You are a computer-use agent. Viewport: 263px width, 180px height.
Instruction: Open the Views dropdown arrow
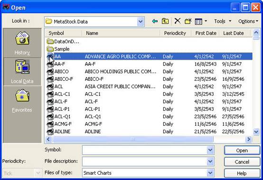tap(206, 21)
